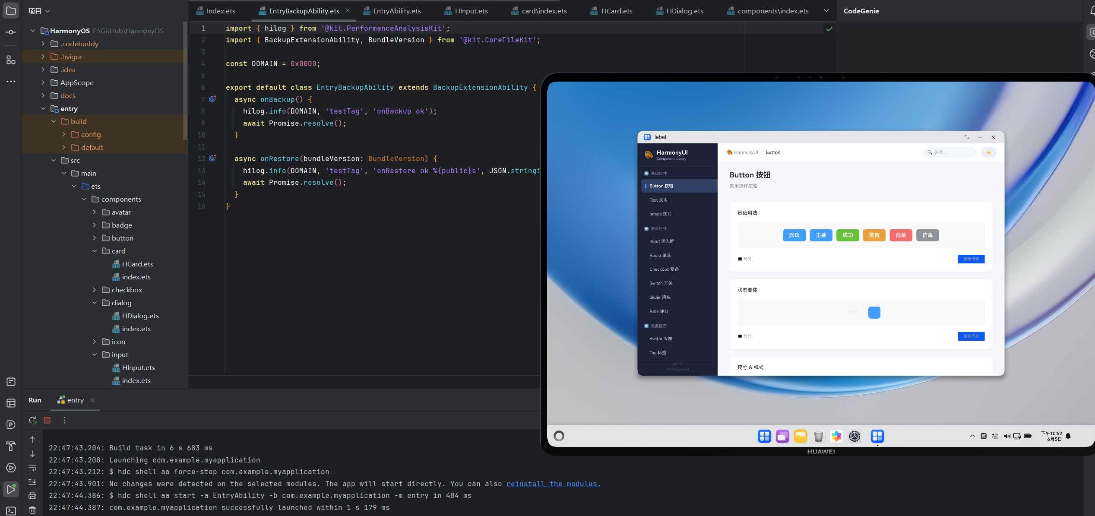Expand the AppScope folder
The image size is (1095, 516).
43,82
